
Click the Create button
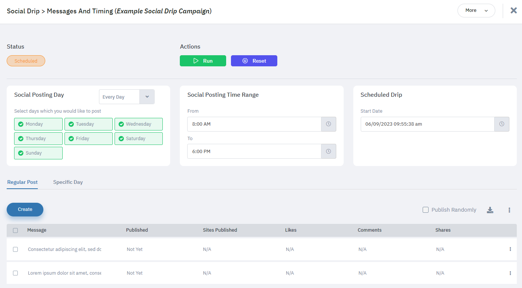click(25, 209)
